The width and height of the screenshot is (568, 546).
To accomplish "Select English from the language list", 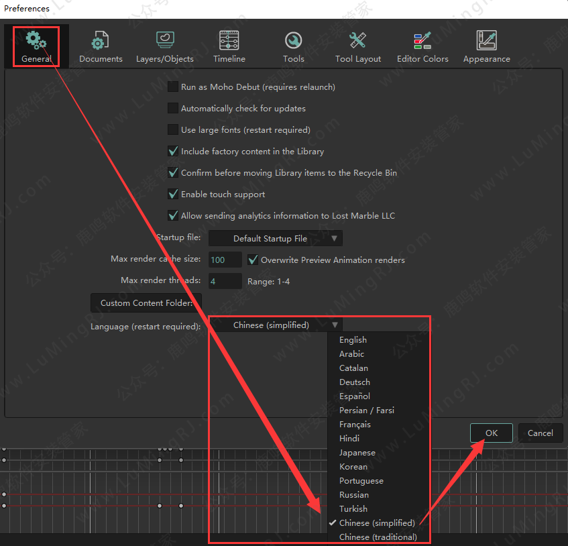I will [353, 340].
